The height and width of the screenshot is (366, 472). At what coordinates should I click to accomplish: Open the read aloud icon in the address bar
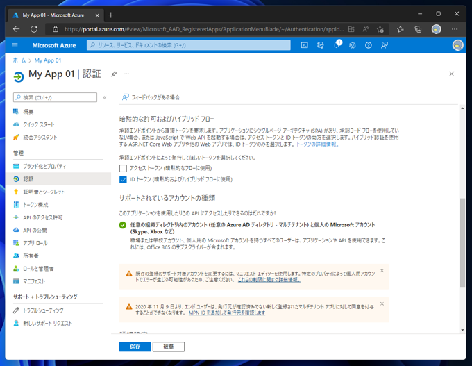click(x=366, y=29)
